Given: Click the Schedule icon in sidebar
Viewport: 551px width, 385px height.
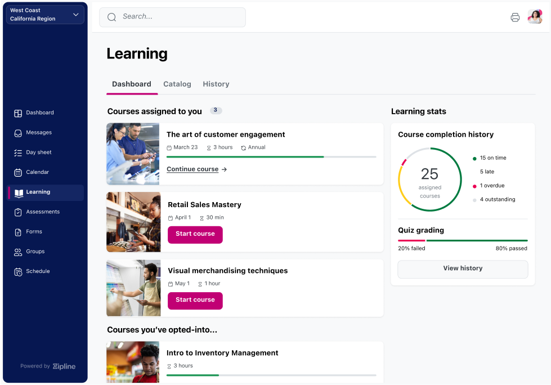Looking at the screenshot, I should point(18,271).
